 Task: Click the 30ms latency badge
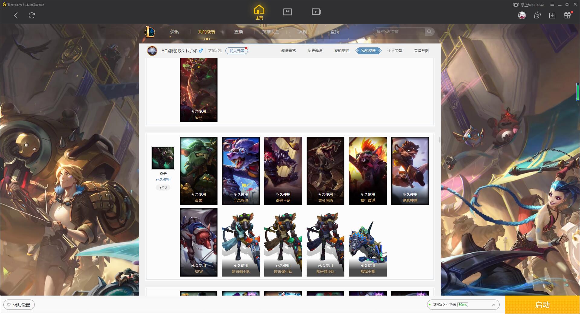462,305
